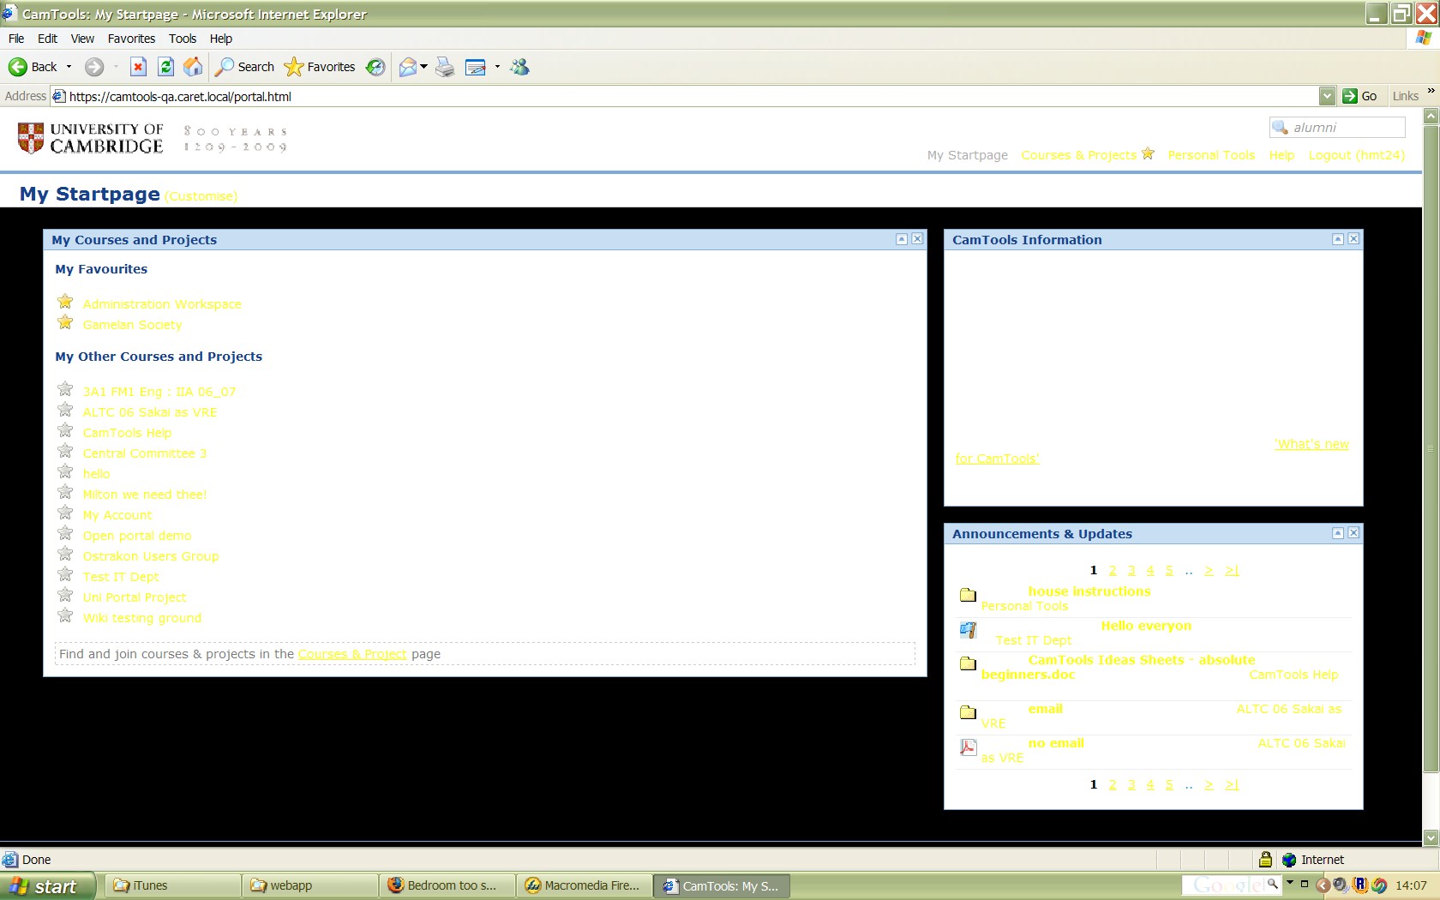Open the Search toolbar button
The height and width of the screenshot is (900, 1440).
[245, 67]
